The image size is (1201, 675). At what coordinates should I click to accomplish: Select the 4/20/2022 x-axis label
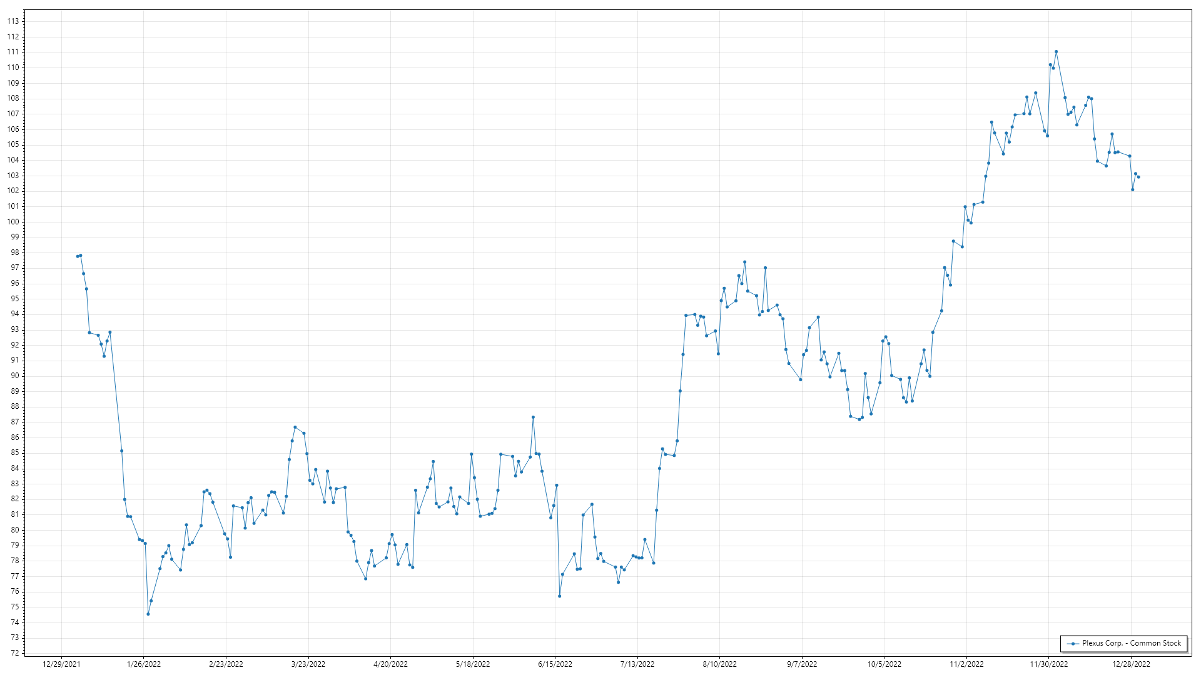click(390, 664)
